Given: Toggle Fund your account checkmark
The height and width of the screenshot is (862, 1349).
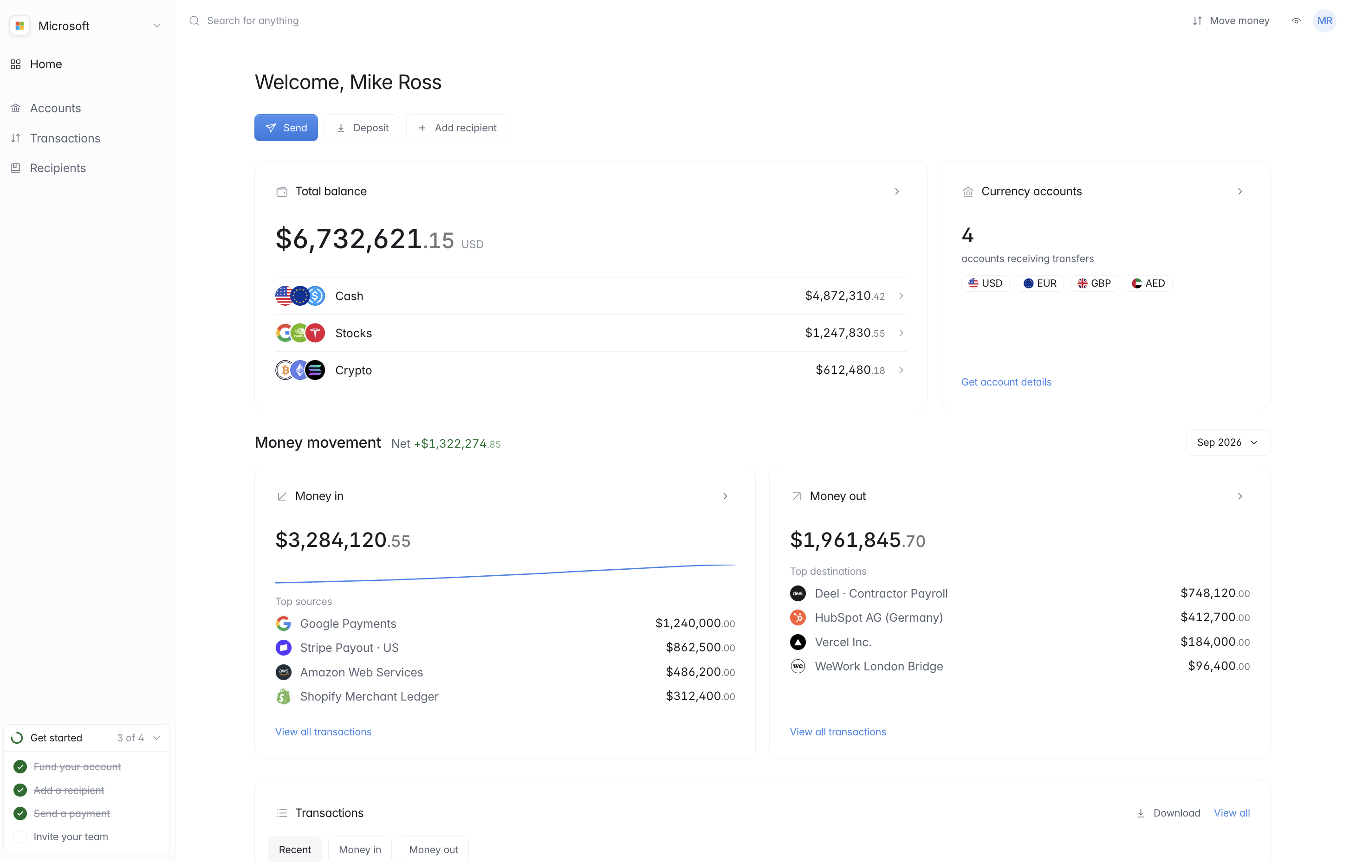Looking at the screenshot, I should point(20,766).
